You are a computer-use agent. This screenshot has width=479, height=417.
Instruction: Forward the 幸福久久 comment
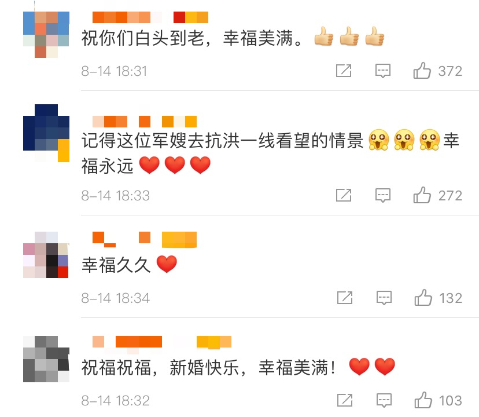[345, 298]
